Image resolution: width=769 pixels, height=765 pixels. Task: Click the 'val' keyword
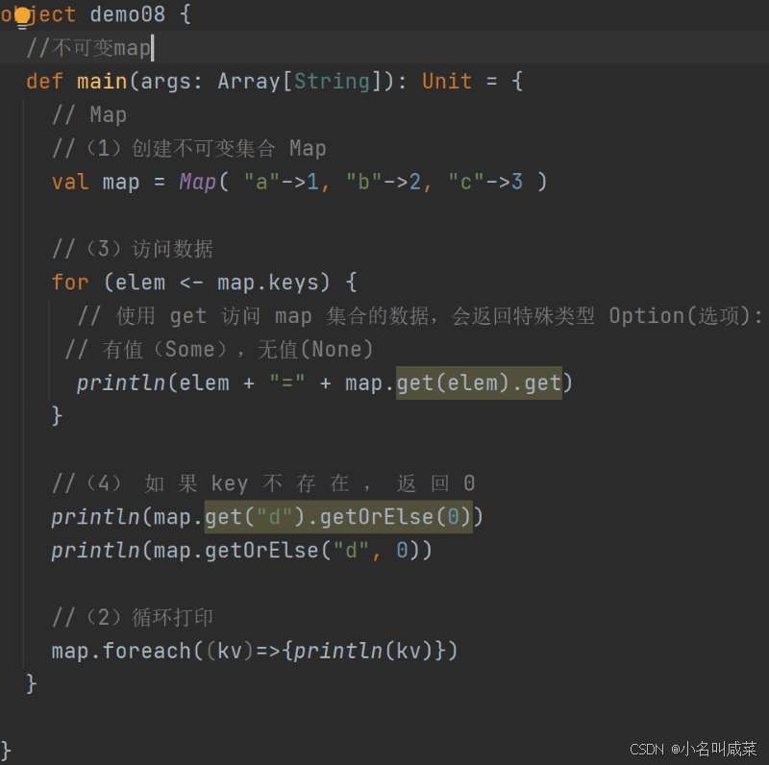click(70, 182)
